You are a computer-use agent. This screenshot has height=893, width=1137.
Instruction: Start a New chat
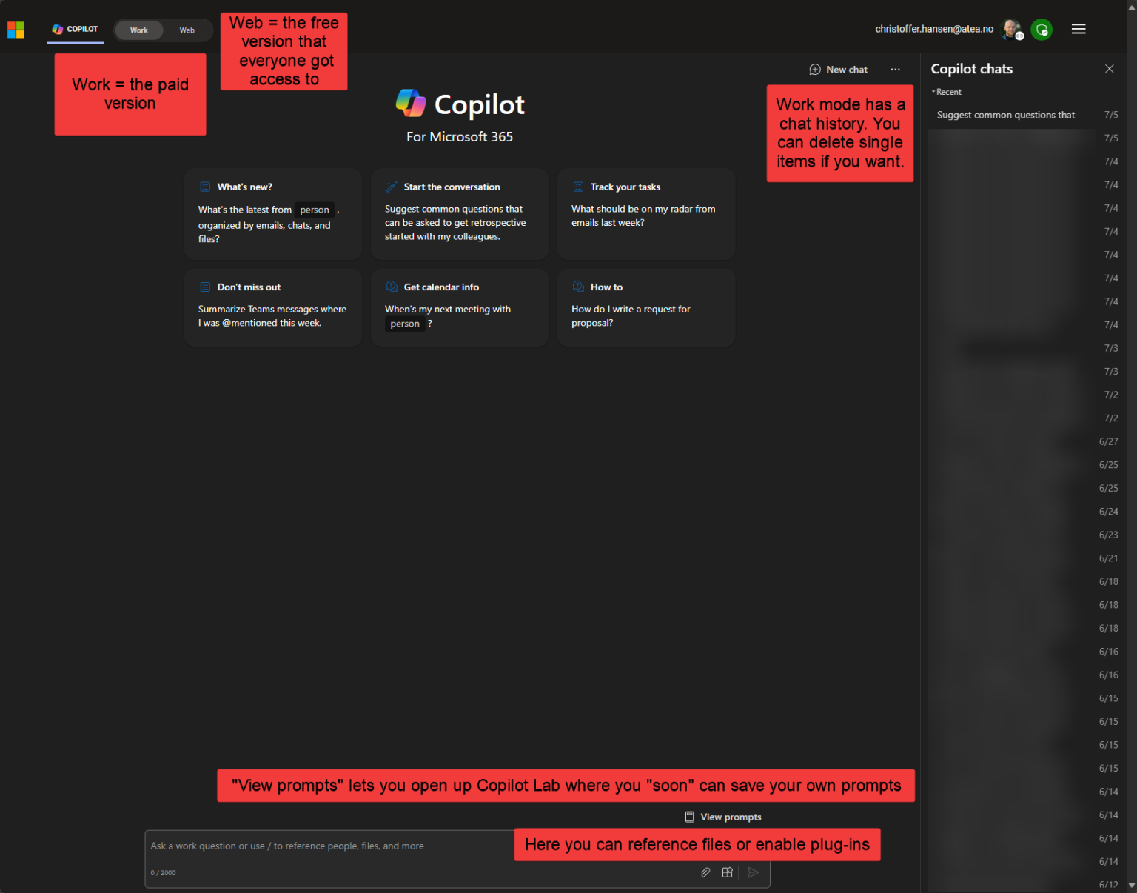point(838,70)
